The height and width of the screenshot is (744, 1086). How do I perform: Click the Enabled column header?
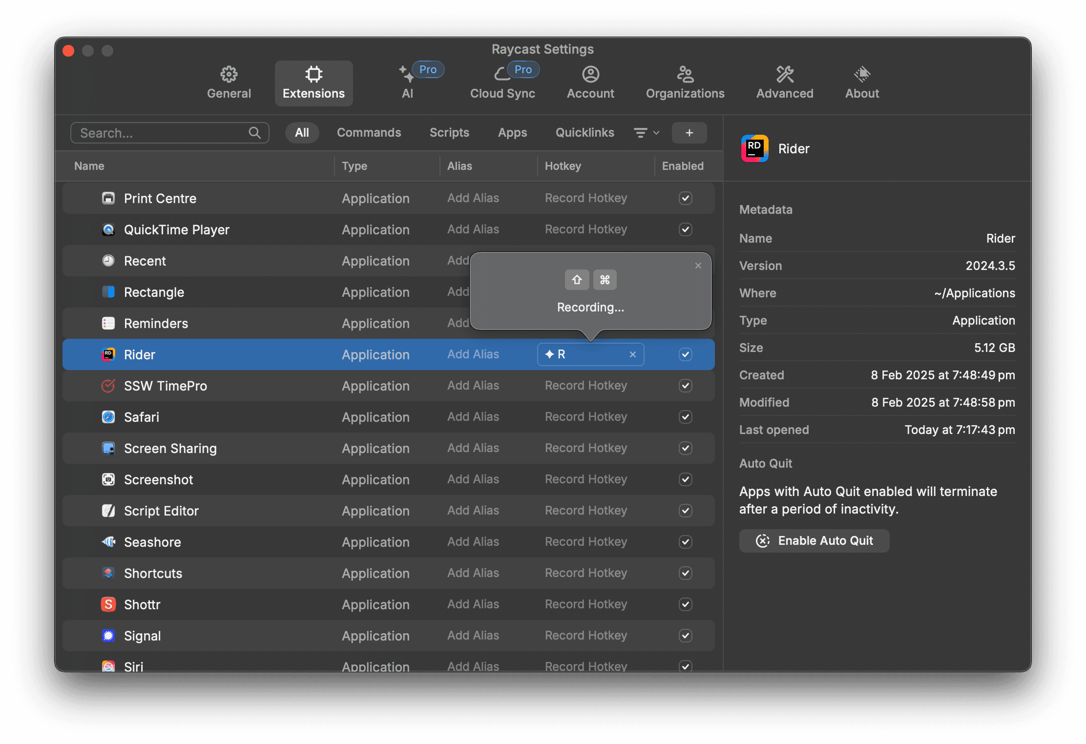click(x=683, y=166)
